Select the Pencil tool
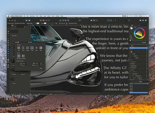The width and height of the screenshot is (155, 113). [8, 41]
